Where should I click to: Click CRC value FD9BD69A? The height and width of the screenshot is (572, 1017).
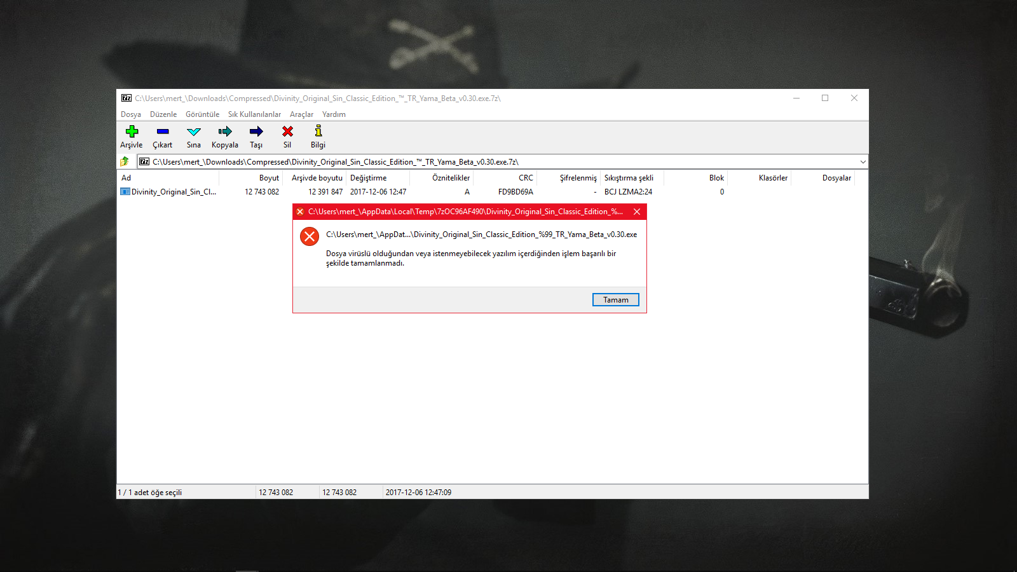[515, 192]
